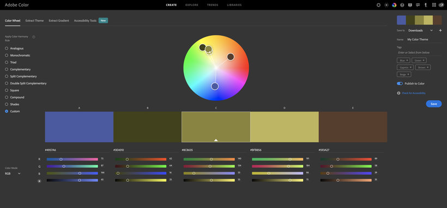
Task: Open the Adobe Fonts icon in header
Action: click(x=426, y=5)
